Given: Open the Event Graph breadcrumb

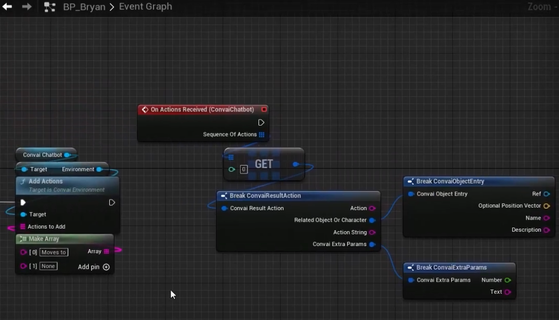Looking at the screenshot, I should (x=146, y=6).
